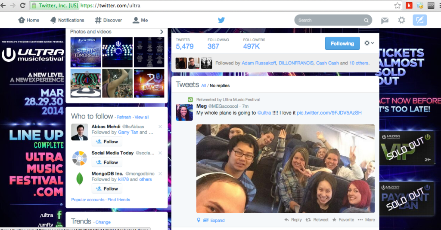Show All tweets filter
The image size is (441, 230).
(204, 86)
